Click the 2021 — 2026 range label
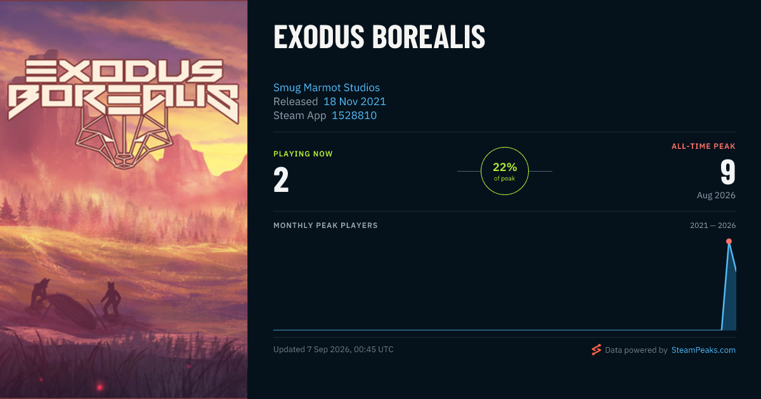The image size is (761, 399). click(x=713, y=225)
